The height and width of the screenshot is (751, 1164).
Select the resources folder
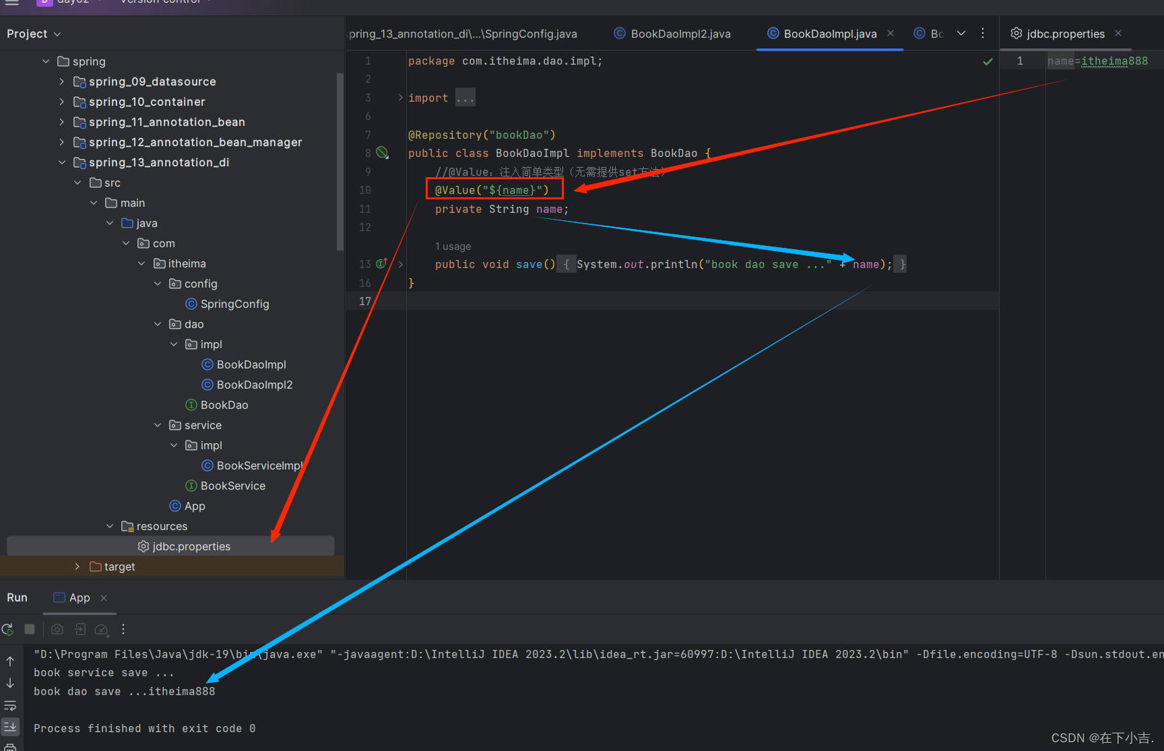[x=154, y=526]
